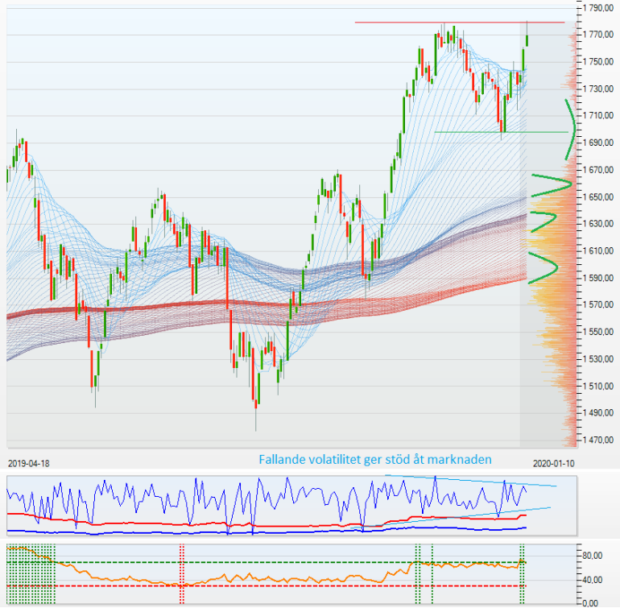Click the red horizontal resistance line near 1 780
The width and height of the screenshot is (620, 608).
460,23
